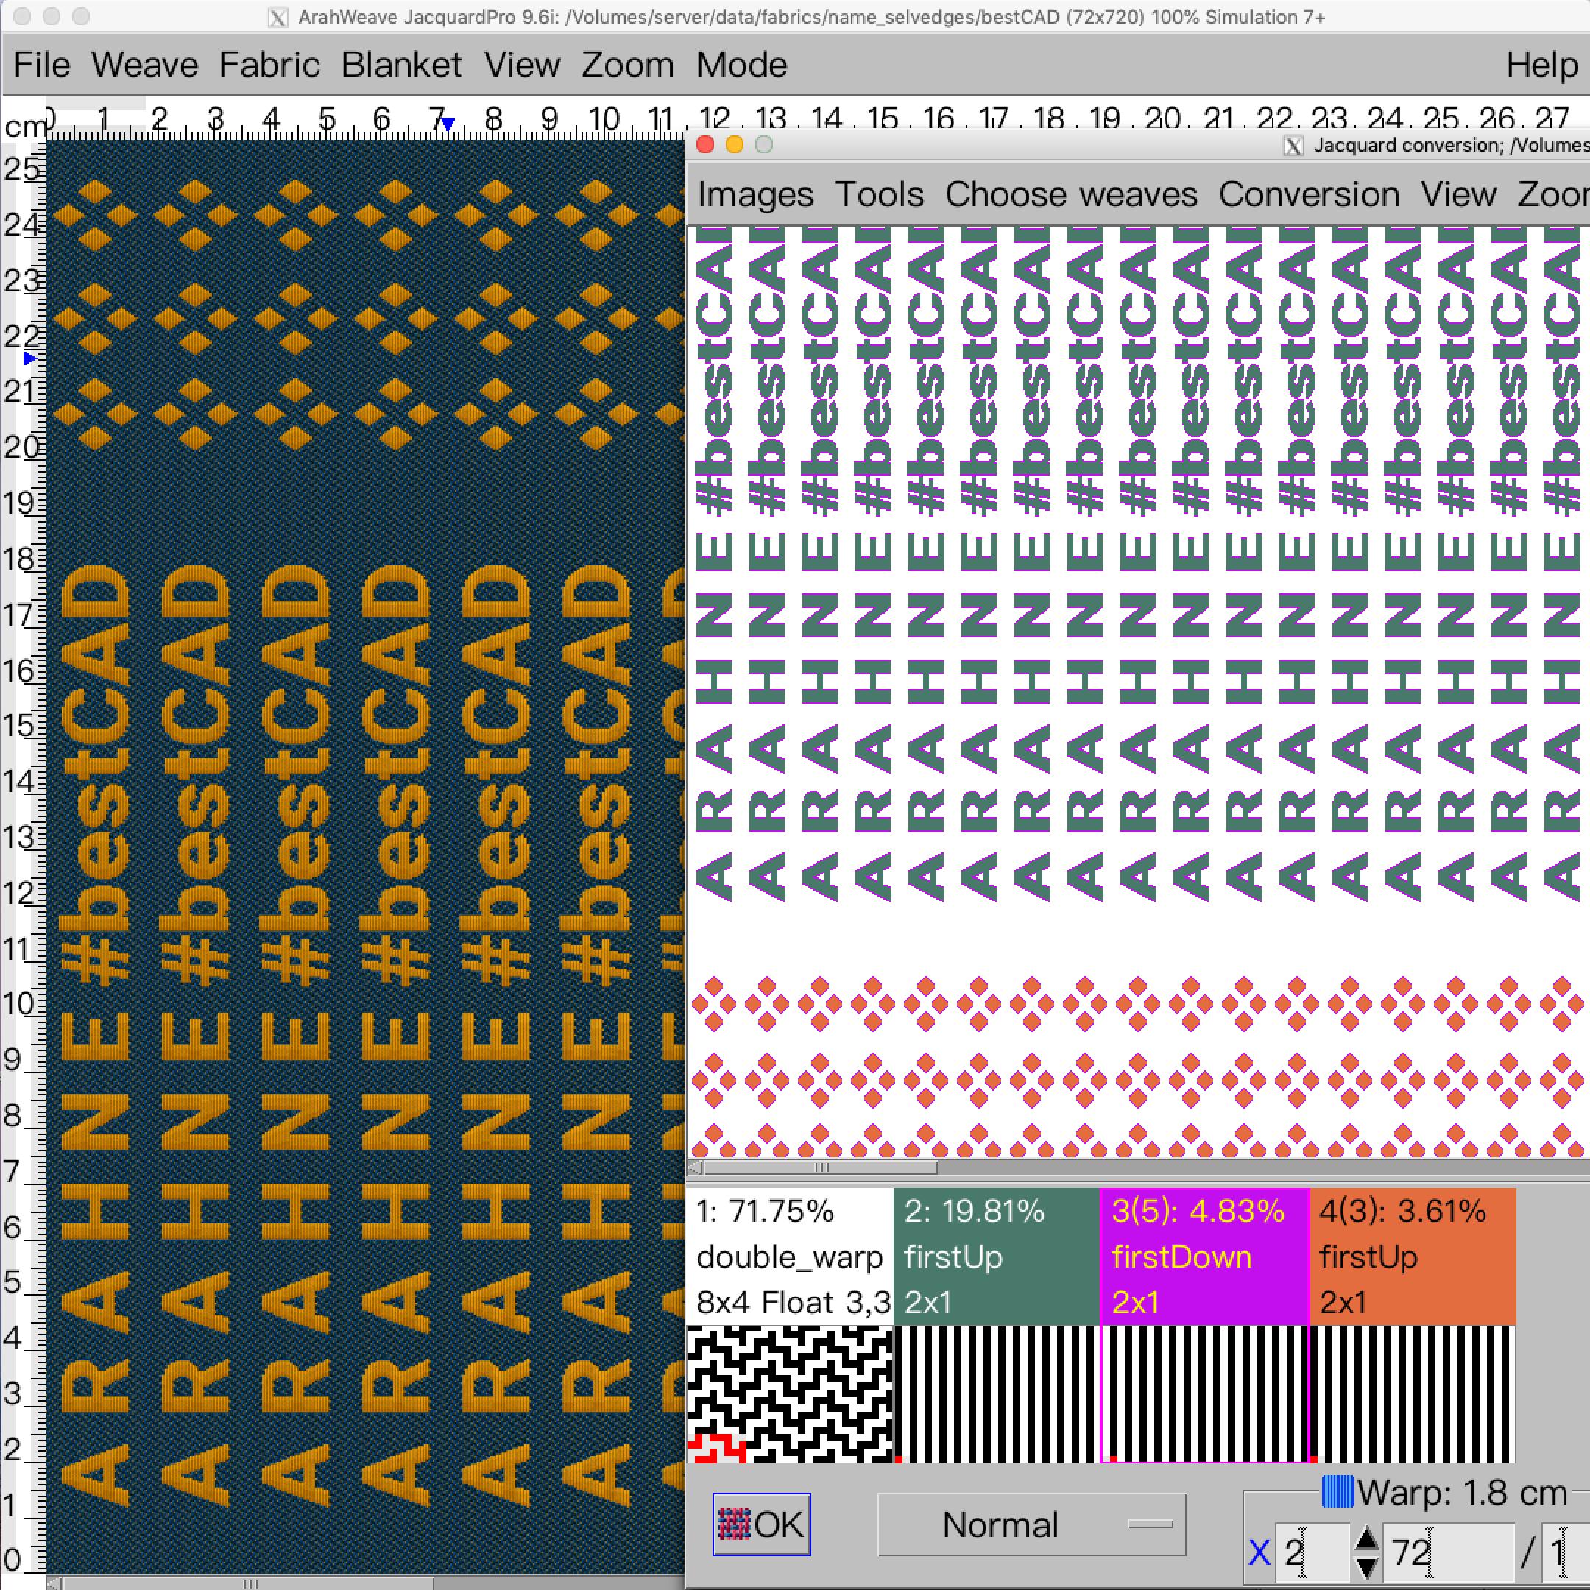The width and height of the screenshot is (1590, 1590).
Task: Decrease the X repeat value with down arrow
Action: 1366,1567
